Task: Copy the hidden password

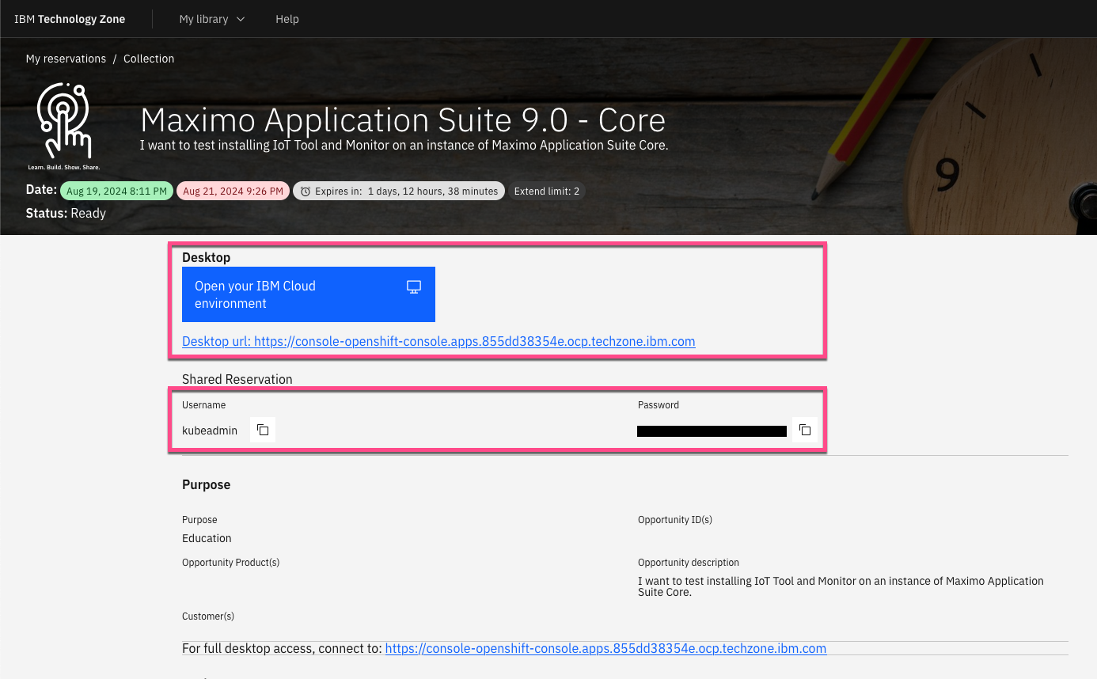Action: pyautogui.click(x=805, y=431)
